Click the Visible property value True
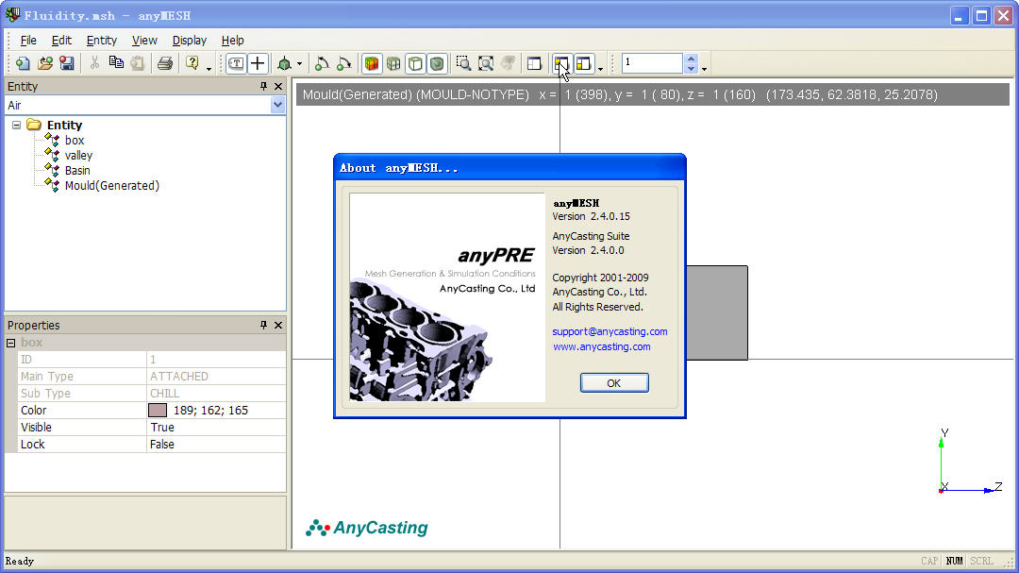Image resolution: width=1019 pixels, height=573 pixels. tap(162, 428)
